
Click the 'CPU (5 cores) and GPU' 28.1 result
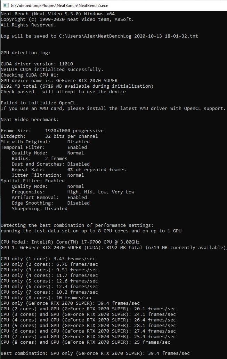click(x=88, y=325)
